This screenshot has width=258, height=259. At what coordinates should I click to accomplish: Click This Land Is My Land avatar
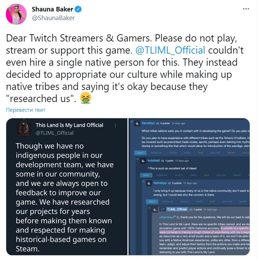click(x=24, y=129)
